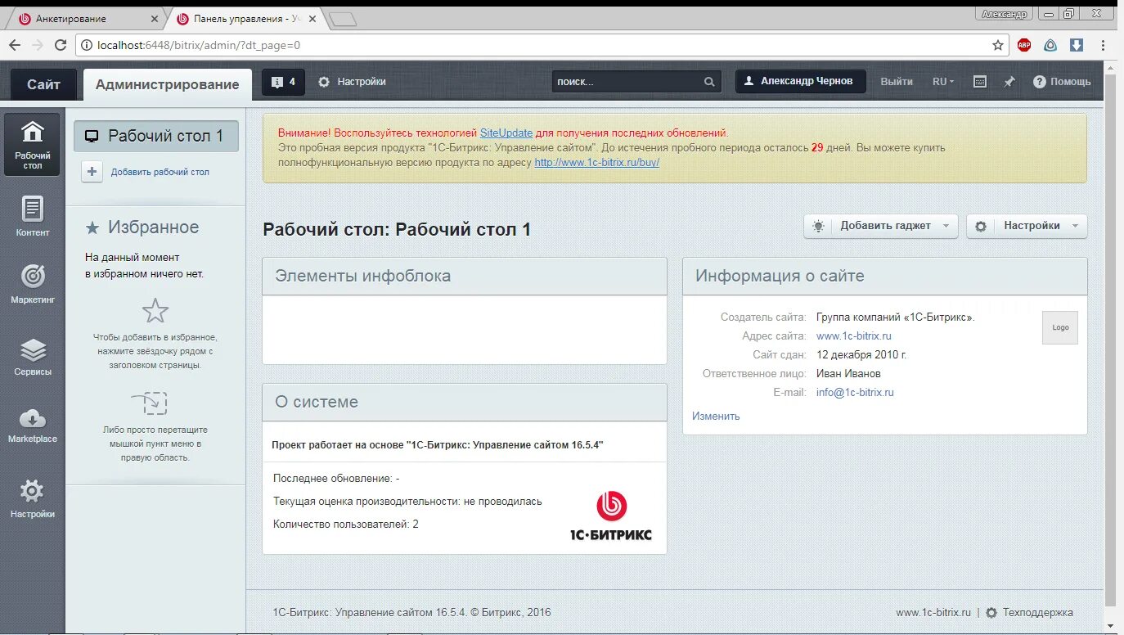Open the Александр Чернов profile button
Viewport: 1124px width, 635px height.
click(800, 81)
